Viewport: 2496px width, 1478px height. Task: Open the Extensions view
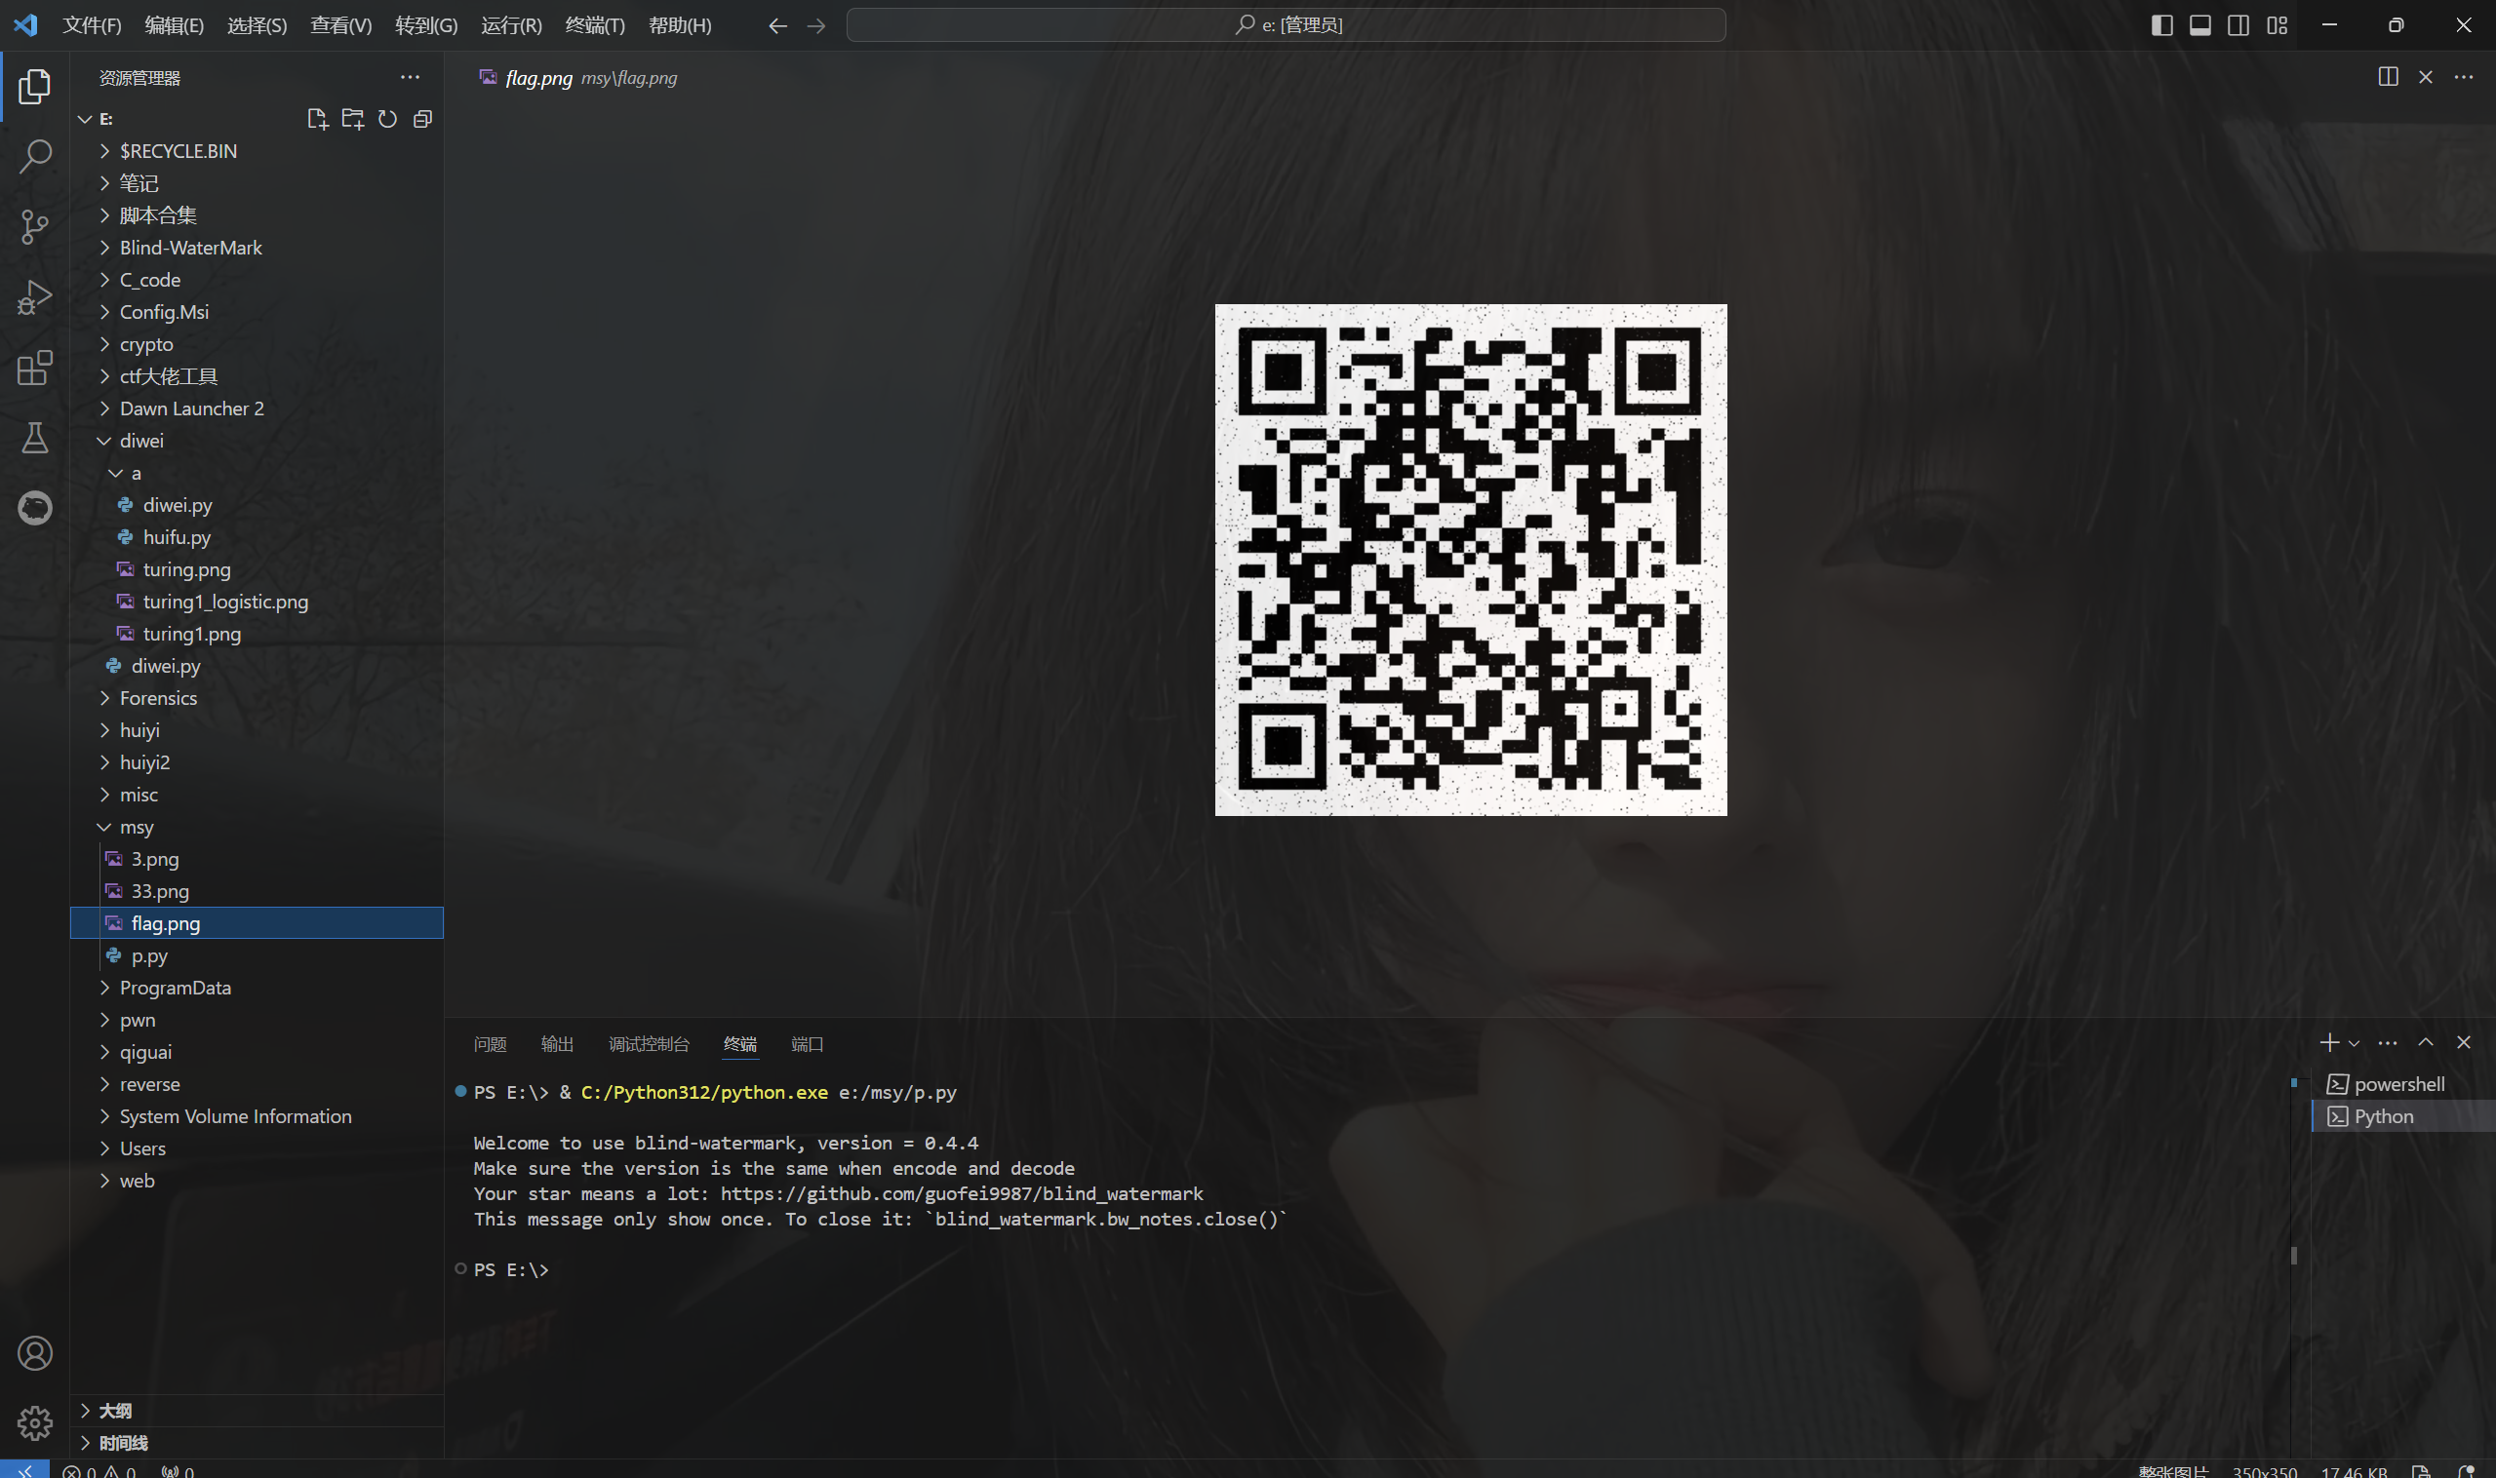[35, 368]
